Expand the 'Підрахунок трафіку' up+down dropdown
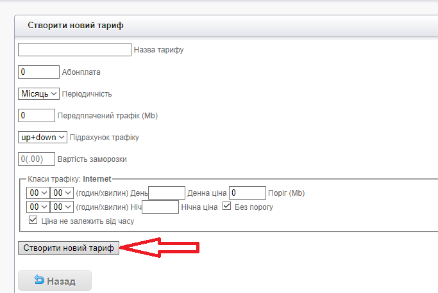 point(42,137)
